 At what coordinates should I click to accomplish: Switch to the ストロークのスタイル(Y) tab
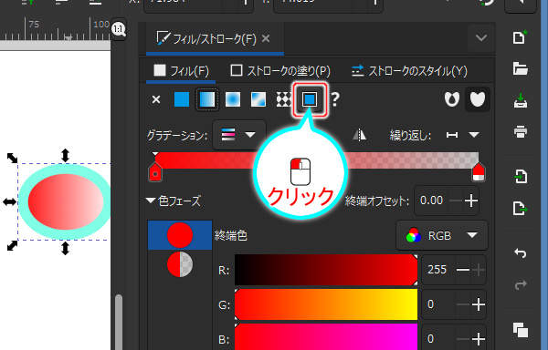[409, 71]
